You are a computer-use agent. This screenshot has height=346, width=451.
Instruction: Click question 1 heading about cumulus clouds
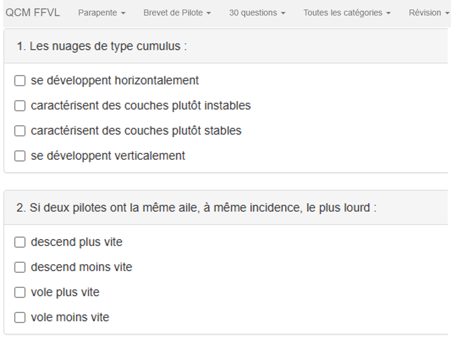pyautogui.click(x=102, y=46)
